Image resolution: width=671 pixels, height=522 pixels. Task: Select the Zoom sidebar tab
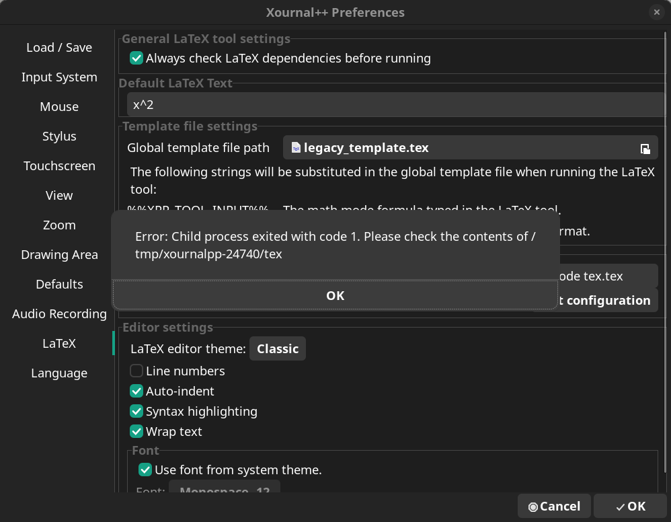click(59, 225)
